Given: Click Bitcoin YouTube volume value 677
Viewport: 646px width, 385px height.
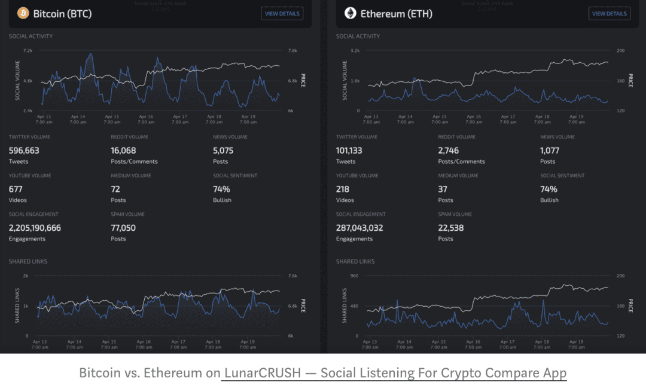Looking at the screenshot, I should pyautogui.click(x=16, y=190).
